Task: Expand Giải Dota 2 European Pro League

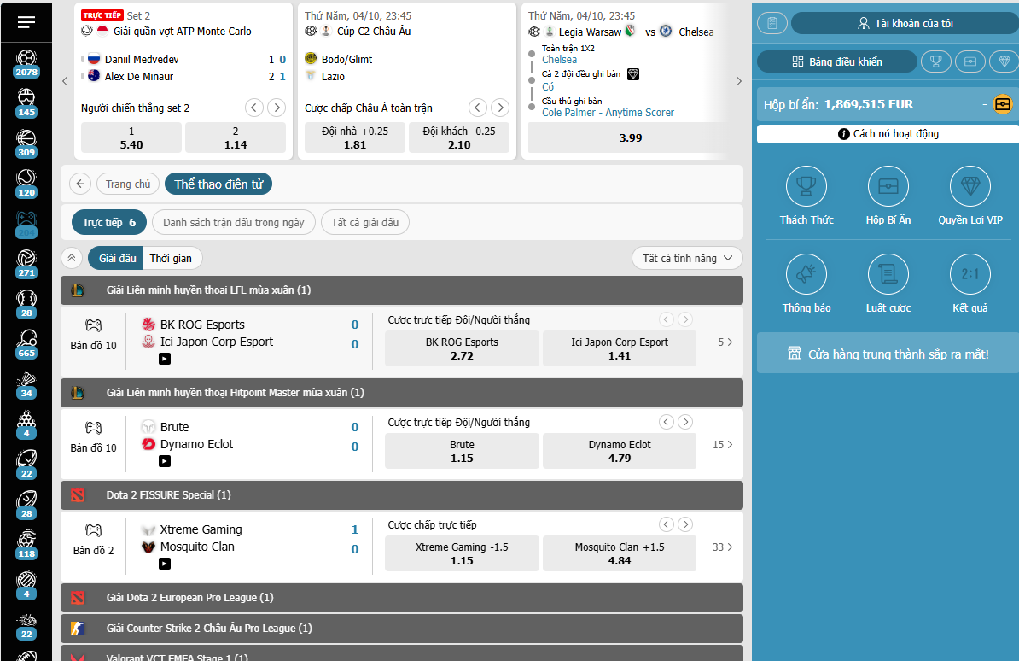Action: [401, 598]
